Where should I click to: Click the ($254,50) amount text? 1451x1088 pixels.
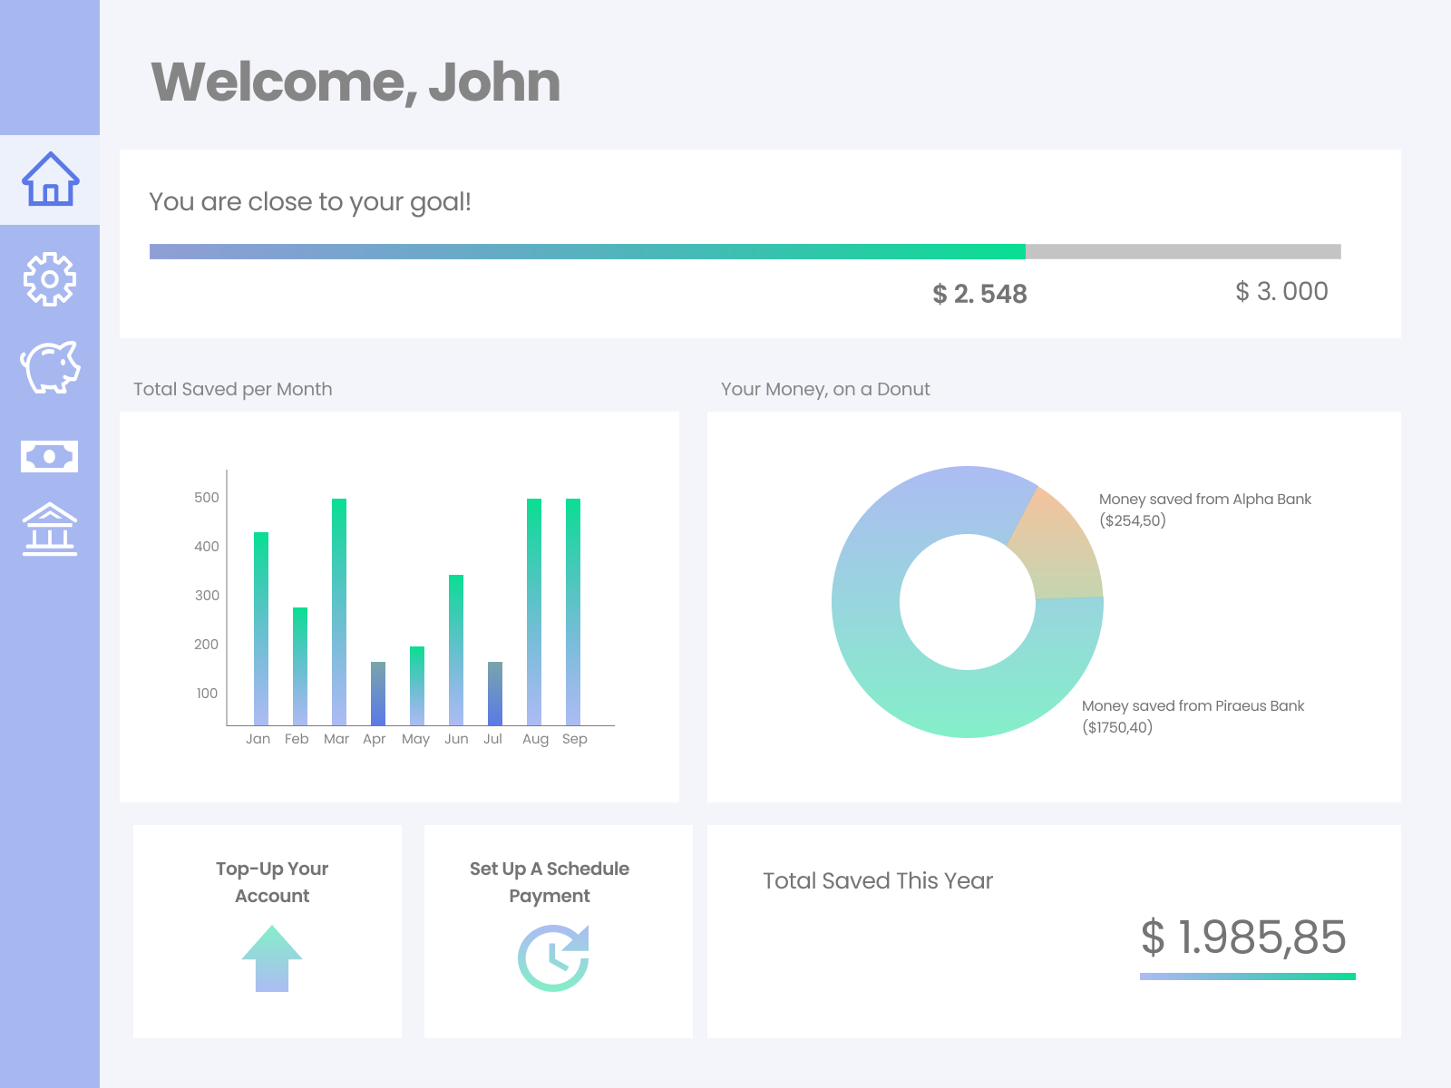1133,521
